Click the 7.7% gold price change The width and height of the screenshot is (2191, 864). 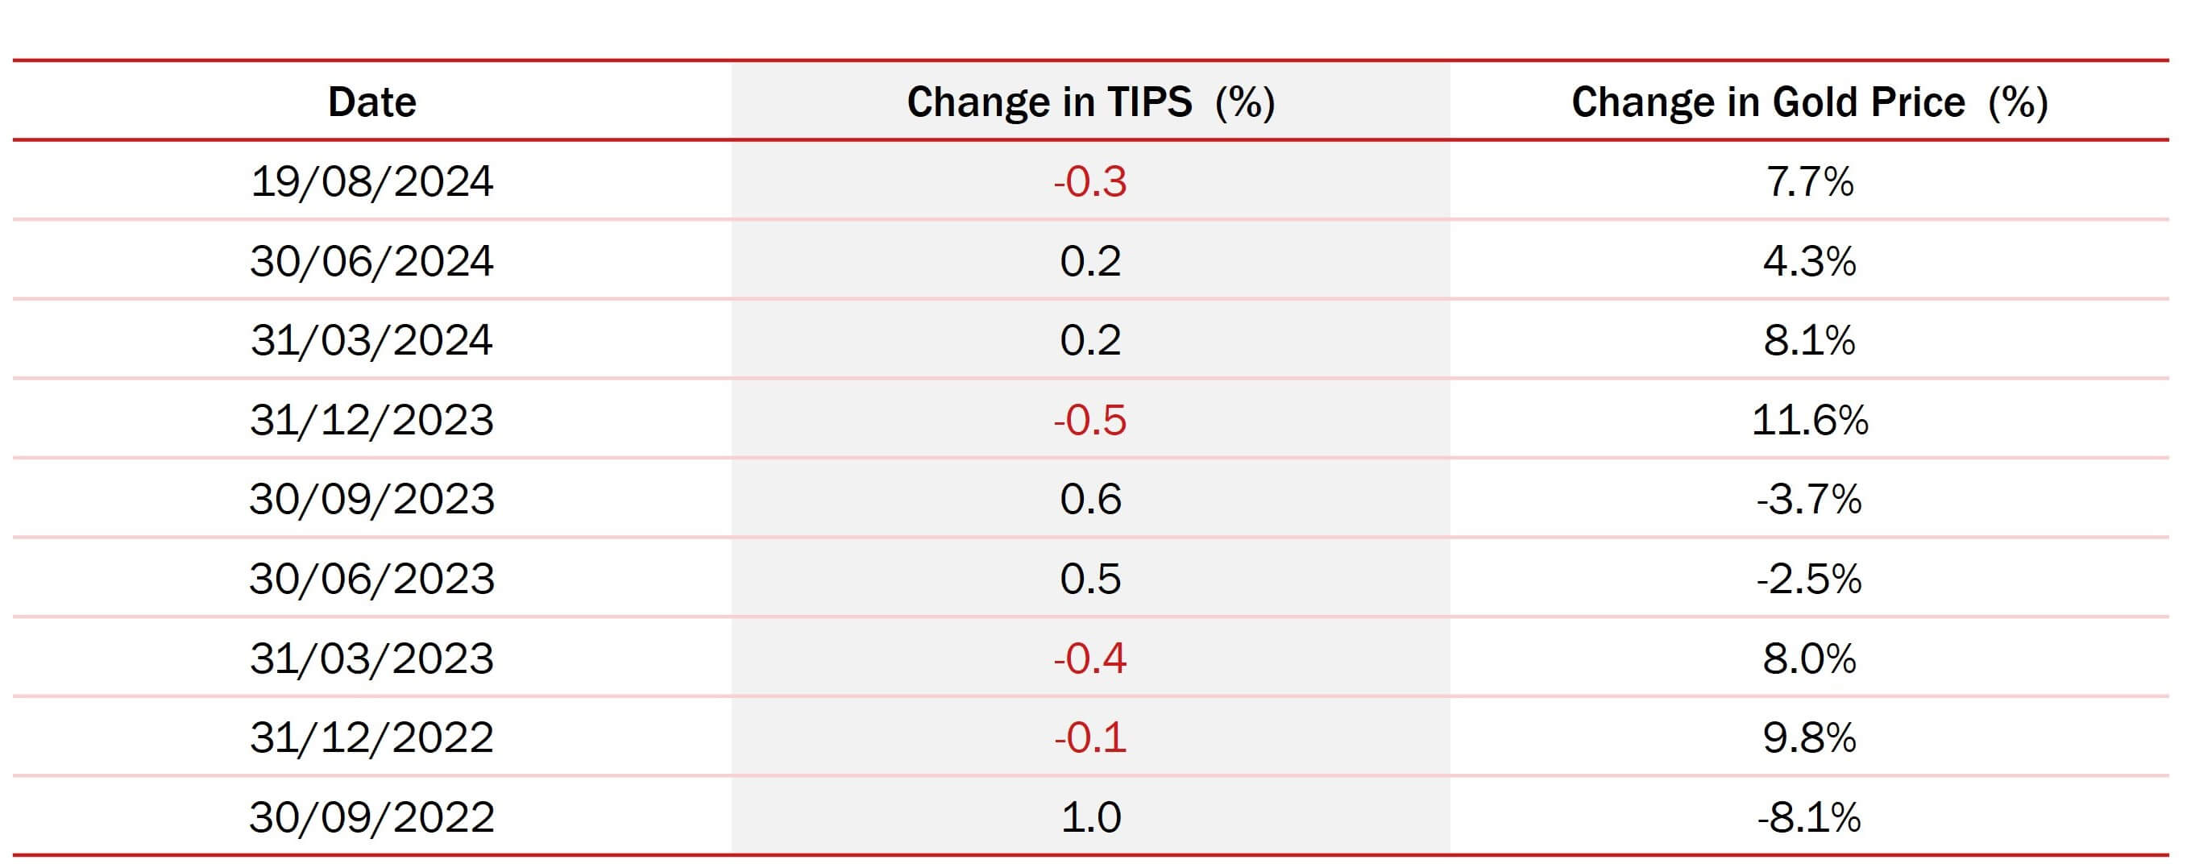[1809, 181]
